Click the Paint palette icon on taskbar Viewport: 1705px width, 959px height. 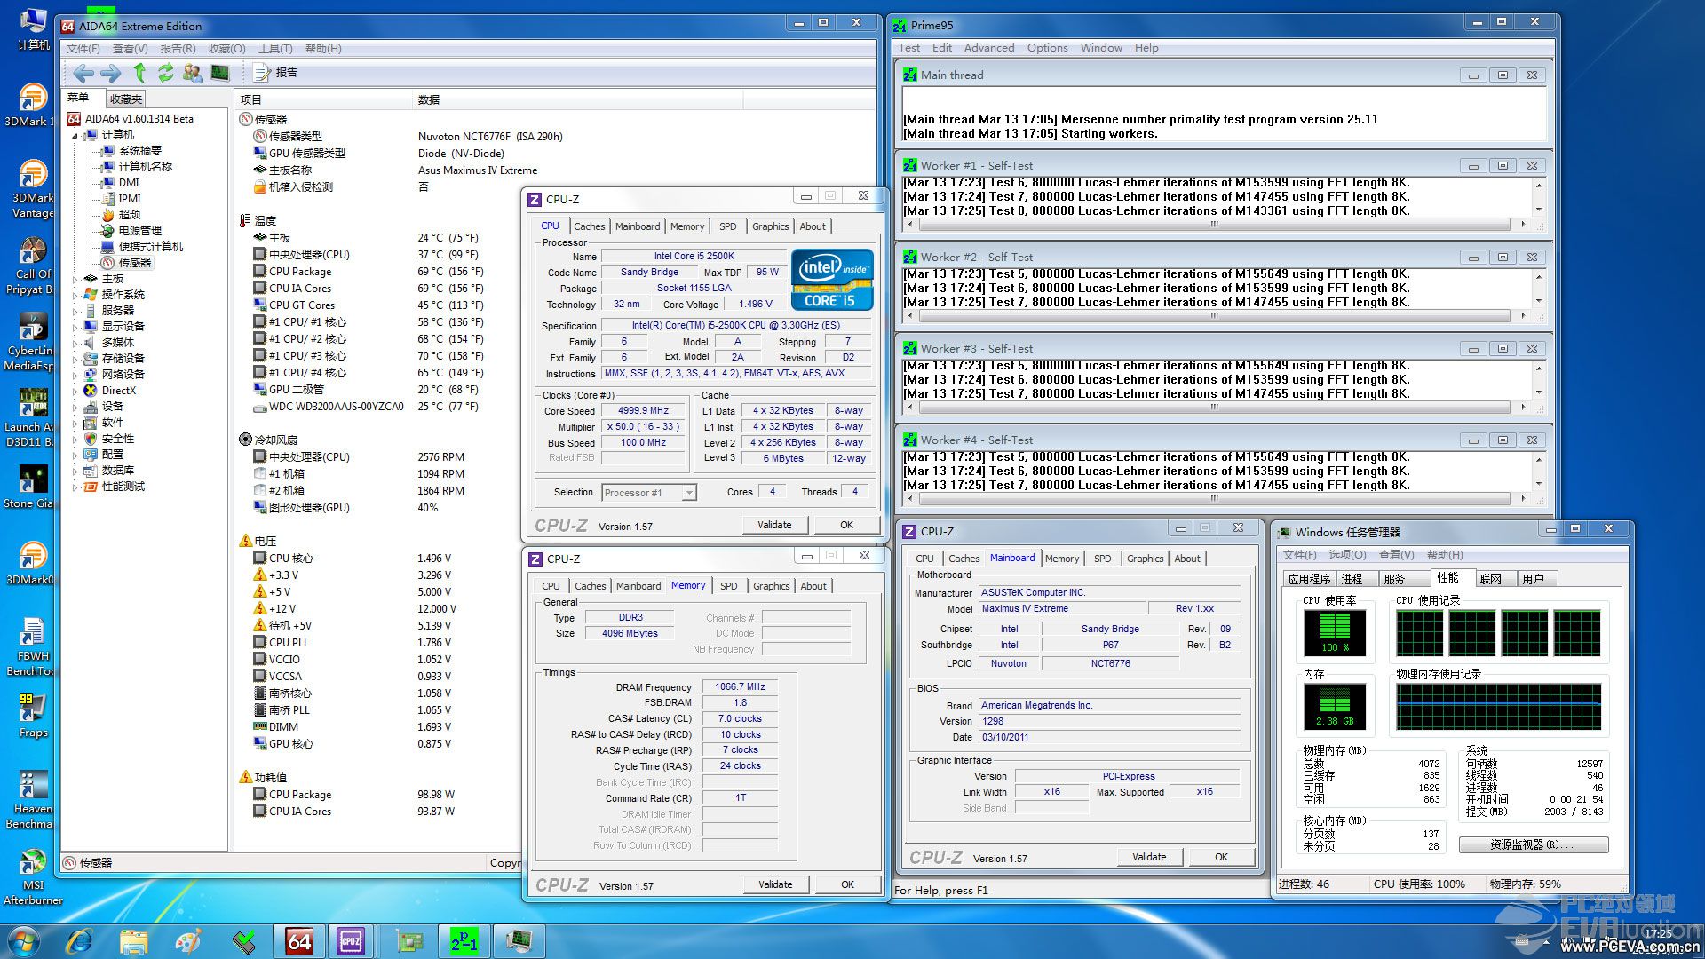coord(188,940)
